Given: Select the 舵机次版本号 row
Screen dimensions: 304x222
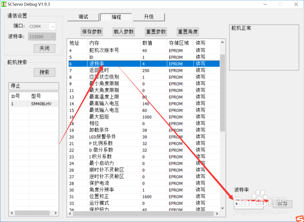Looking at the screenshot, I should (x=144, y=50).
